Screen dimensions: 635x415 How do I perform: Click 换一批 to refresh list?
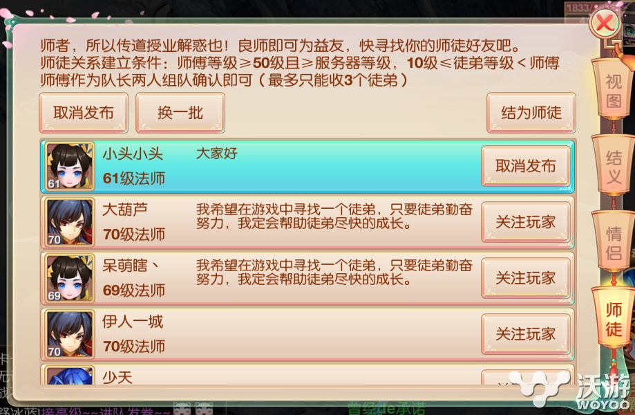pos(180,113)
